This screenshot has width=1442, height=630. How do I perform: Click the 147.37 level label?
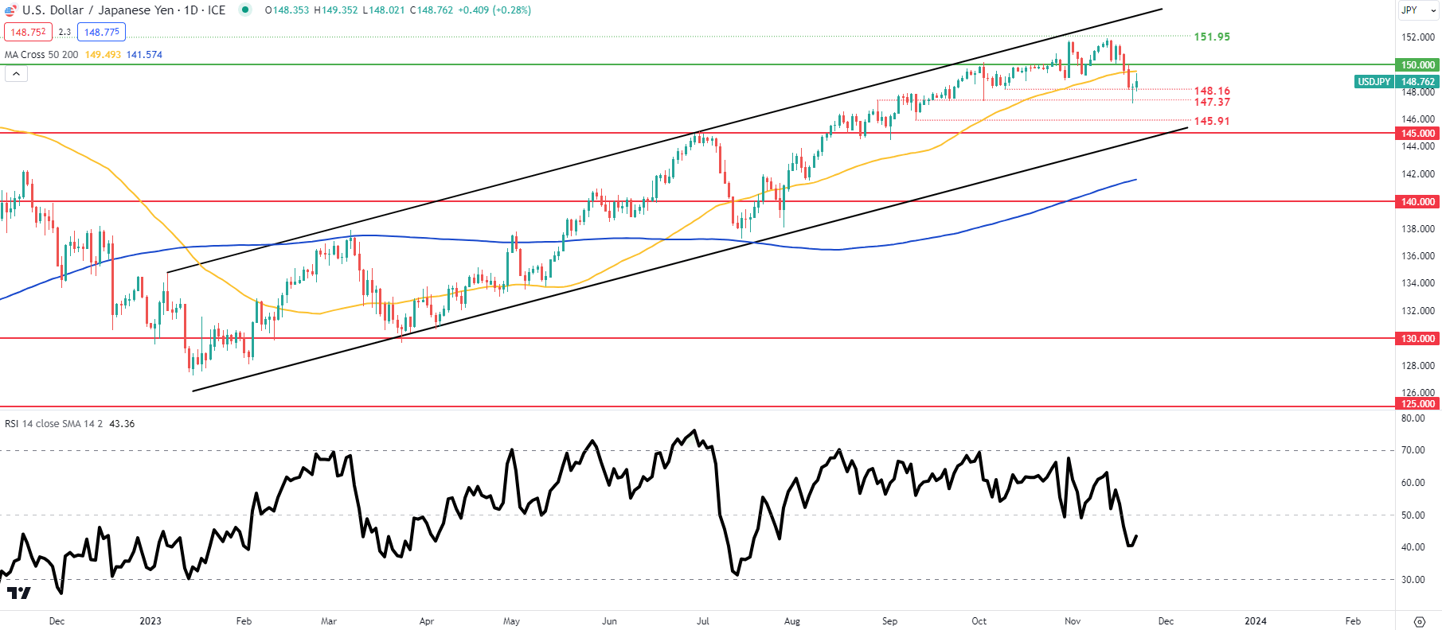click(x=1212, y=102)
